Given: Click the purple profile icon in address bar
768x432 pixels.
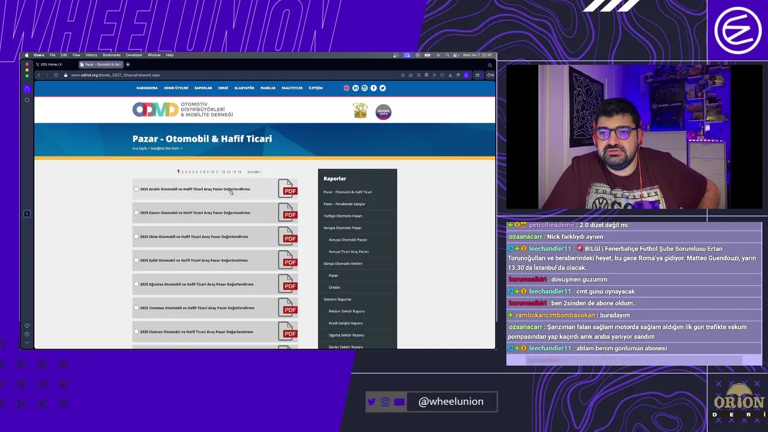Looking at the screenshot, I should pyautogui.click(x=466, y=75).
